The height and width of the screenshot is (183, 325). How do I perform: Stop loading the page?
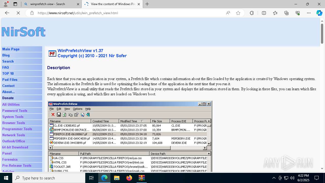(18, 13)
